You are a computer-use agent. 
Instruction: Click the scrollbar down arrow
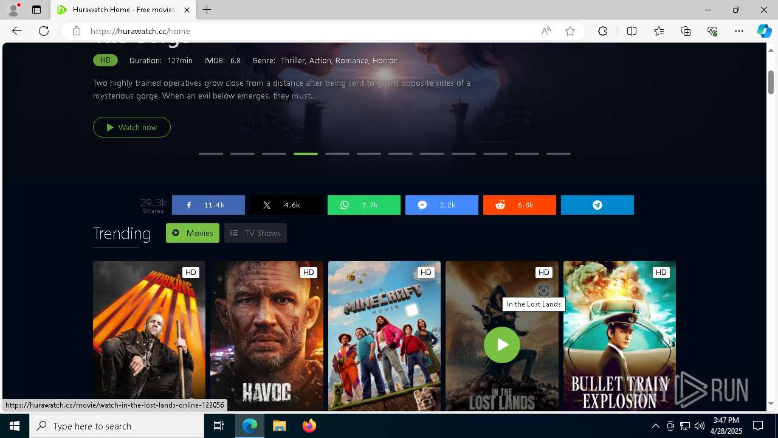pyautogui.click(x=771, y=403)
